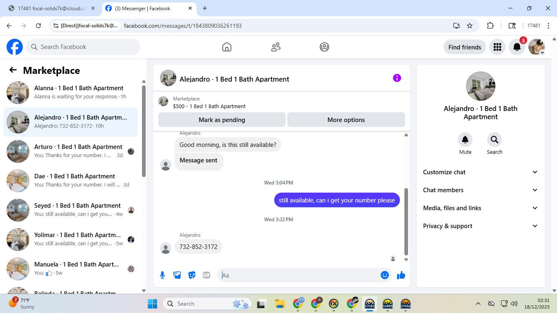This screenshot has height=313, width=557.
Task: Reload the browser page
Action: pos(38,26)
